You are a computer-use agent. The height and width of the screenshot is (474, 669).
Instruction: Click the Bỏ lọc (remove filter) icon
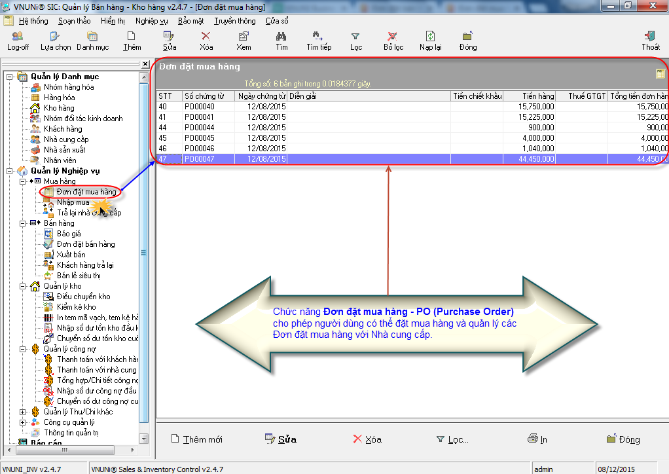[393, 37]
